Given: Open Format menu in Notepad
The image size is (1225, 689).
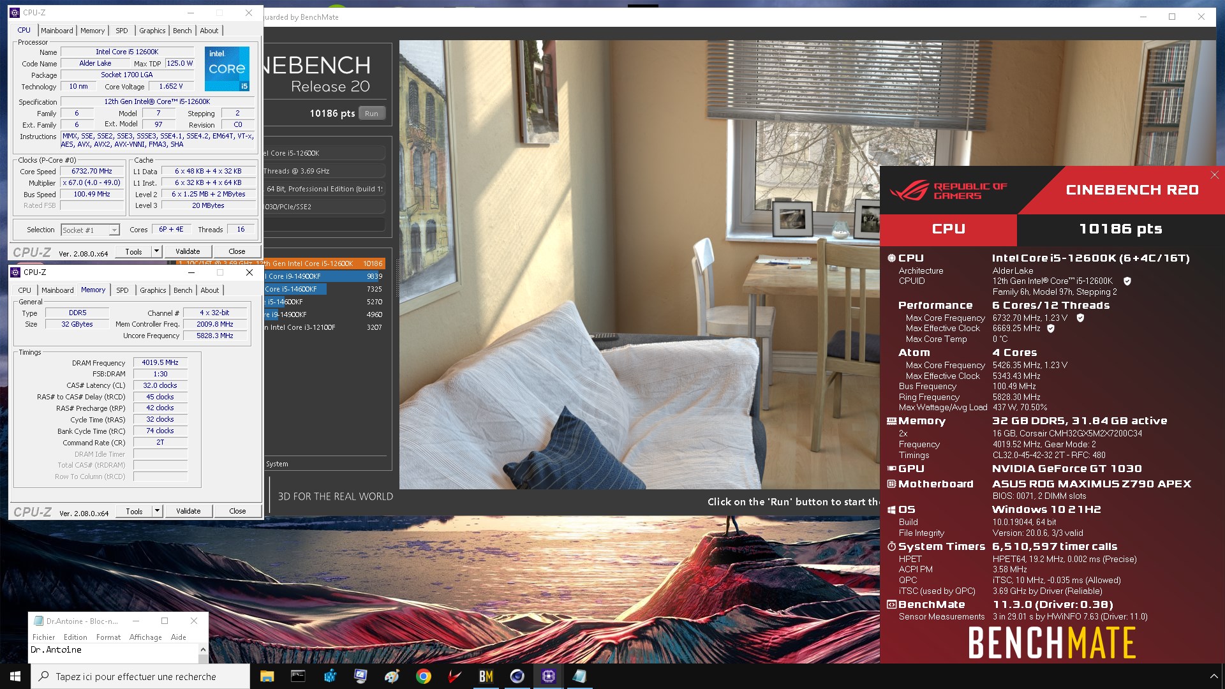Looking at the screenshot, I should (x=108, y=637).
